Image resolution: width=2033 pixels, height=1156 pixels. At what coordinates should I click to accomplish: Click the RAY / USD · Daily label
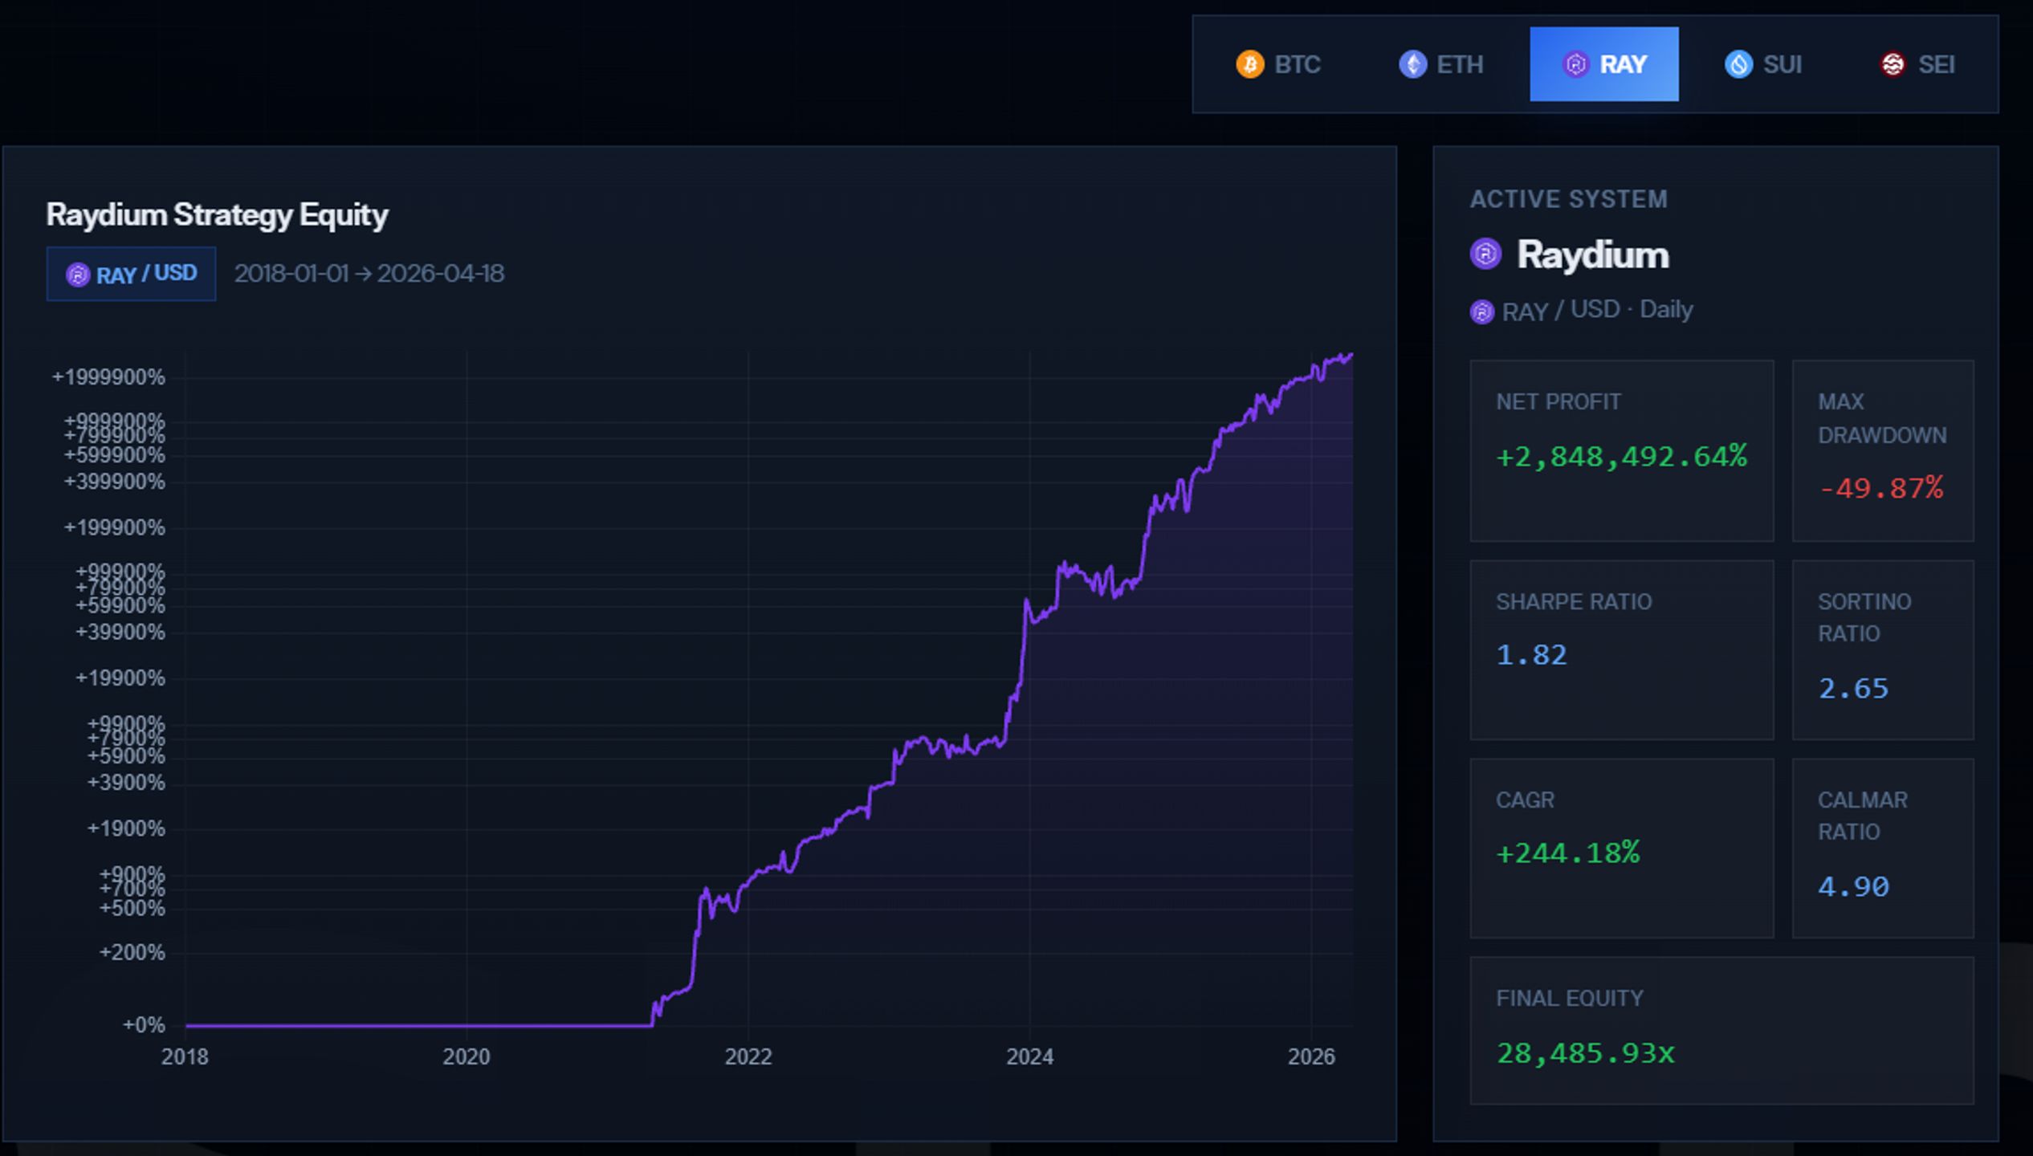point(1598,310)
